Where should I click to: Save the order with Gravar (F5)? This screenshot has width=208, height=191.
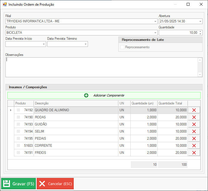tap(18, 184)
